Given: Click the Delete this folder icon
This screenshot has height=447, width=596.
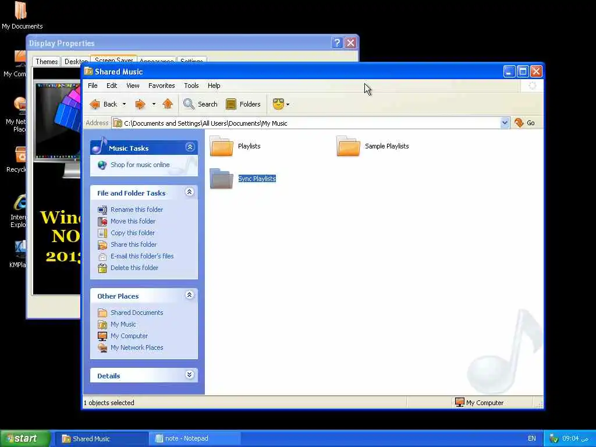Looking at the screenshot, I should (x=102, y=268).
